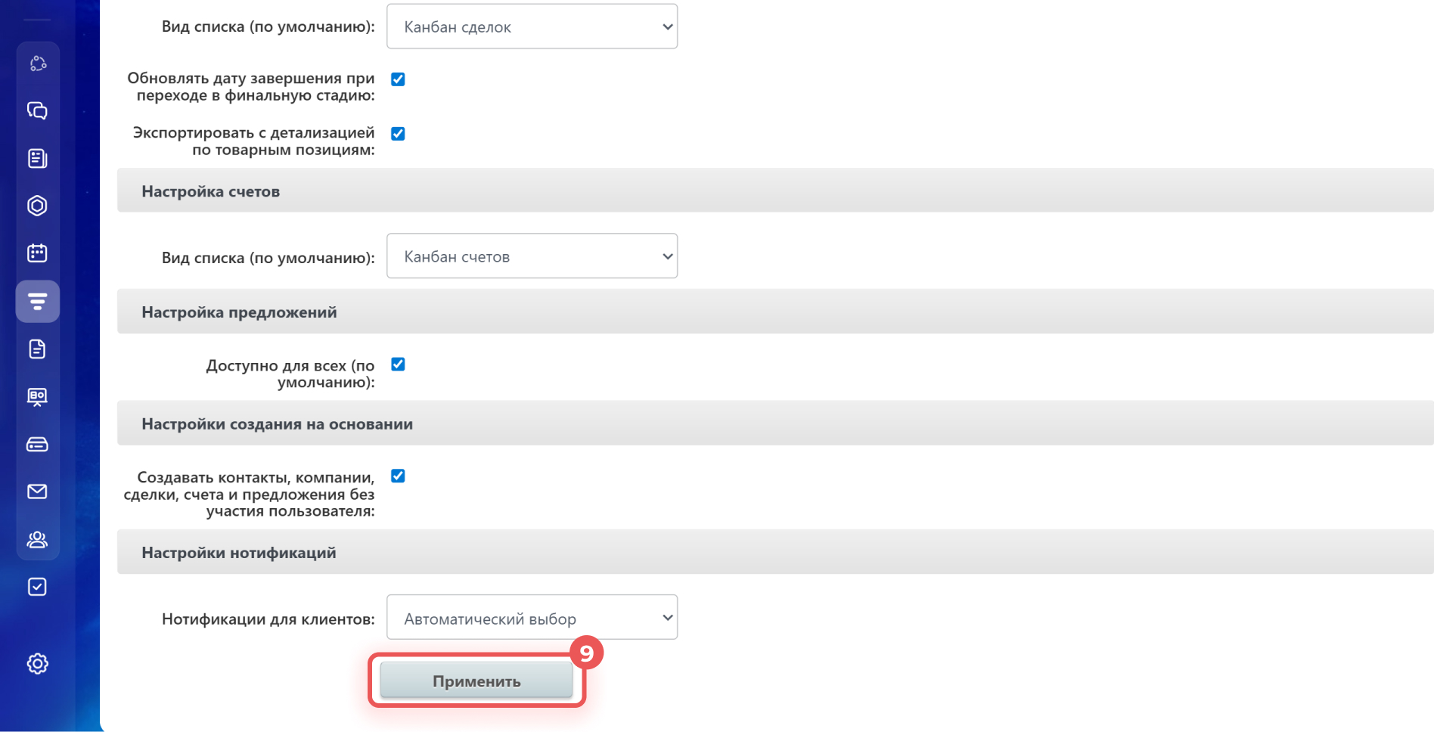Select the CRM funnel sidebar icon
This screenshot has width=1434, height=732.
37,302
